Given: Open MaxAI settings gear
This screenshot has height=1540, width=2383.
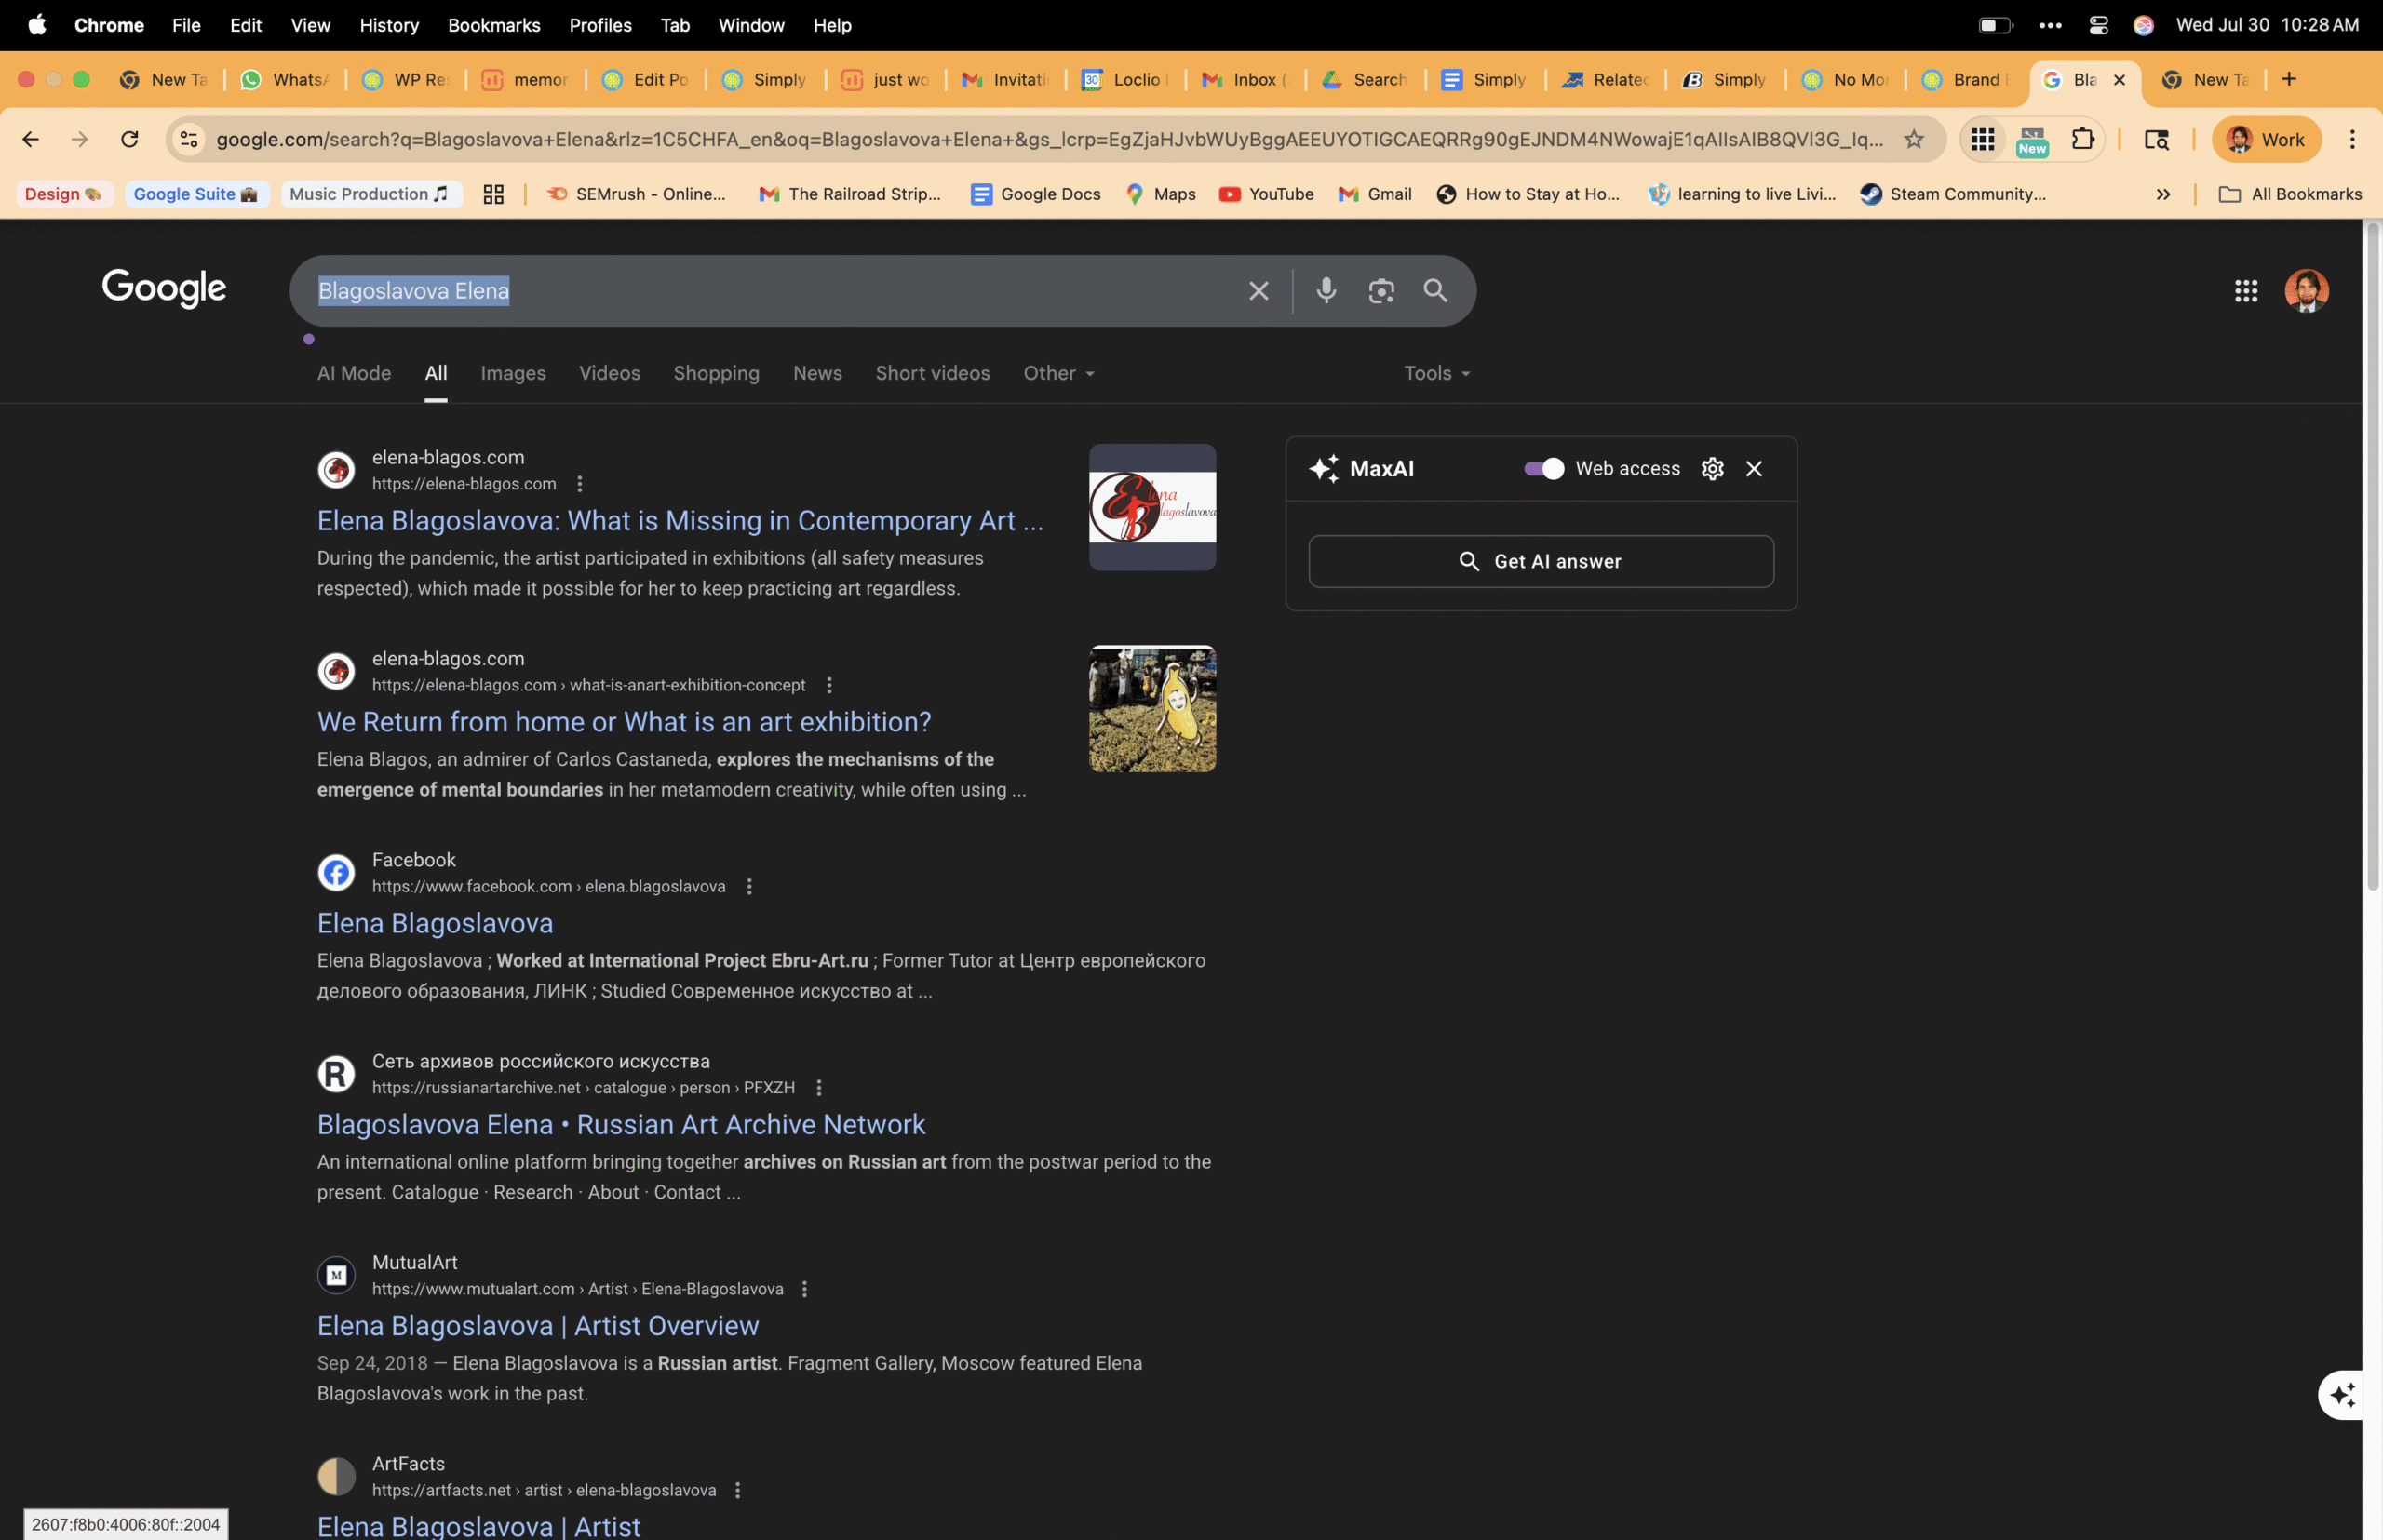Looking at the screenshot, I should (1712, 469).
